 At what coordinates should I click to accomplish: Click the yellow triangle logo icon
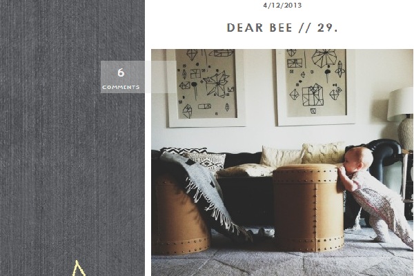(78, 268)
